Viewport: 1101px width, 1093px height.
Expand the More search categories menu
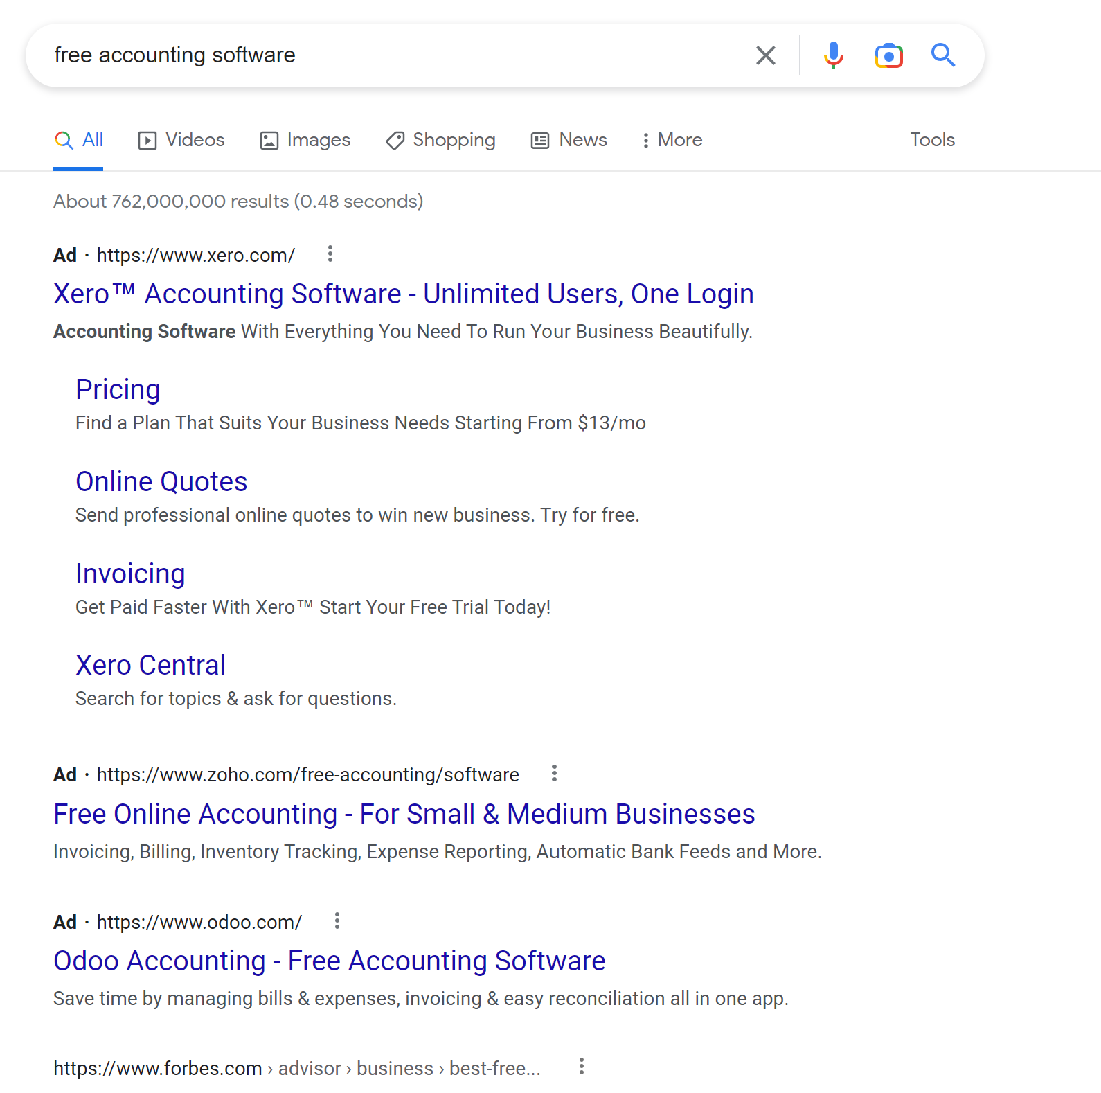[x=671, y=140]
